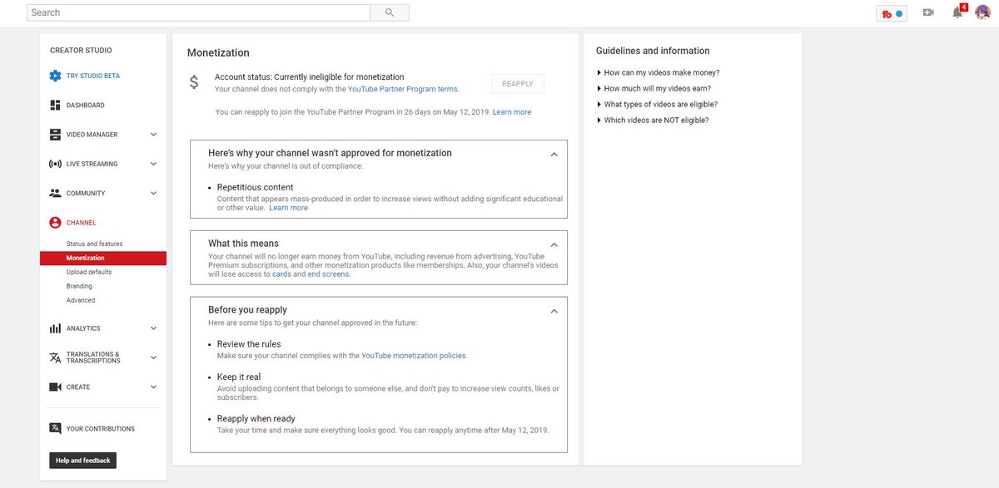
Task: Click Learn more under Repetitious content
Action: (x=288, y=208)
